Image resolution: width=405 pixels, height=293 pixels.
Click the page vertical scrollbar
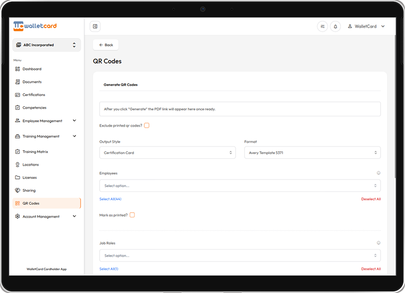point(395,106)
